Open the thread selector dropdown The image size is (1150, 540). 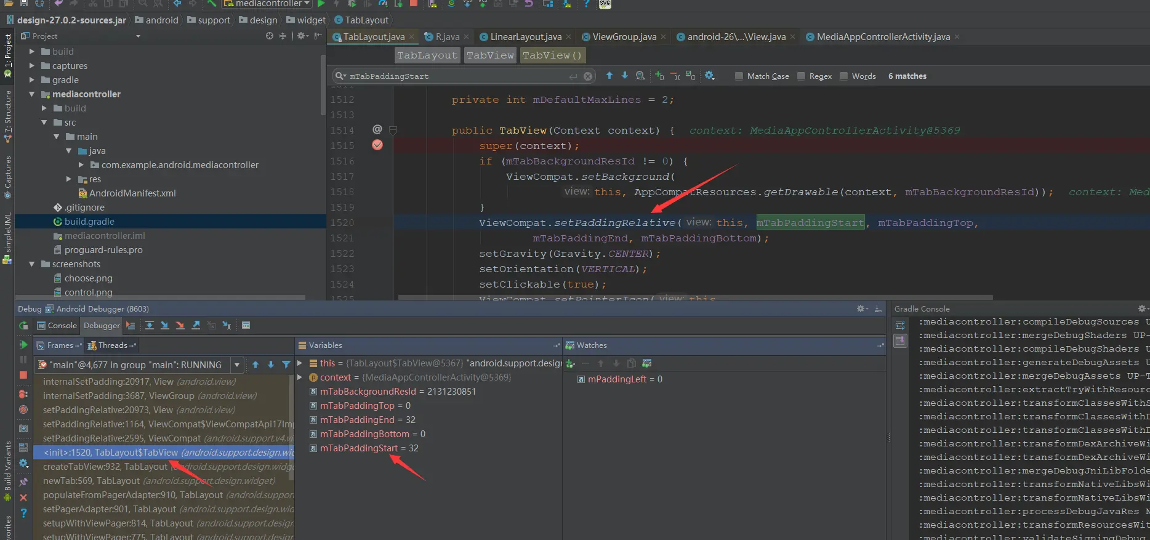pos(237,365)
